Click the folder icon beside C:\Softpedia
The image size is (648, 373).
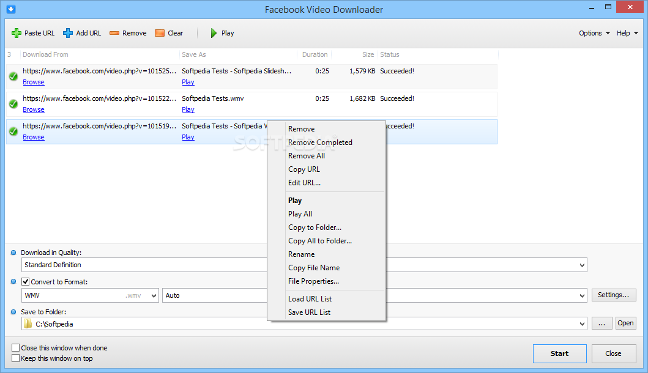tap(28, 324)
